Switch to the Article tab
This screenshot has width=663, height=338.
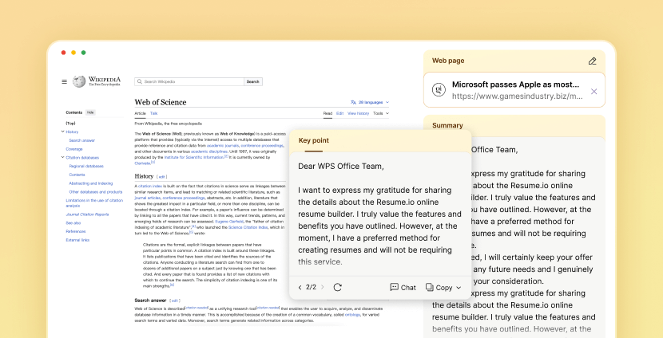[140, 113]
